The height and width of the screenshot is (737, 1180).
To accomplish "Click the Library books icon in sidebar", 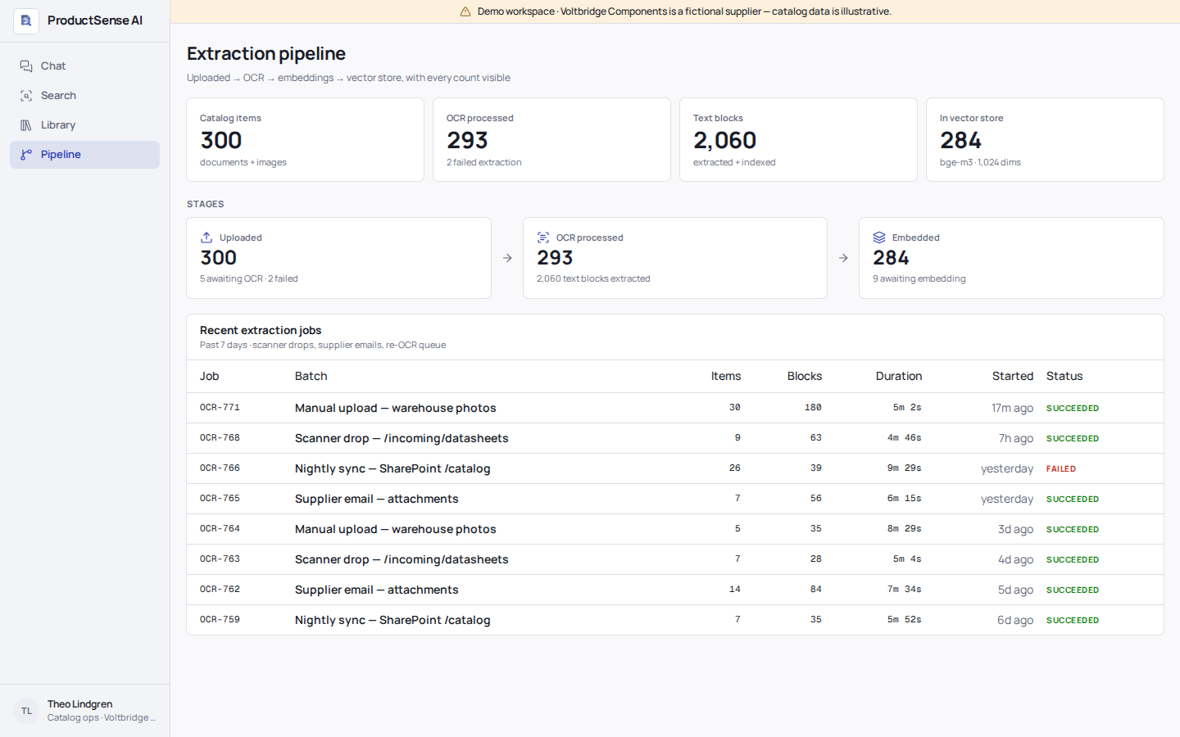I will coord(26,125).
